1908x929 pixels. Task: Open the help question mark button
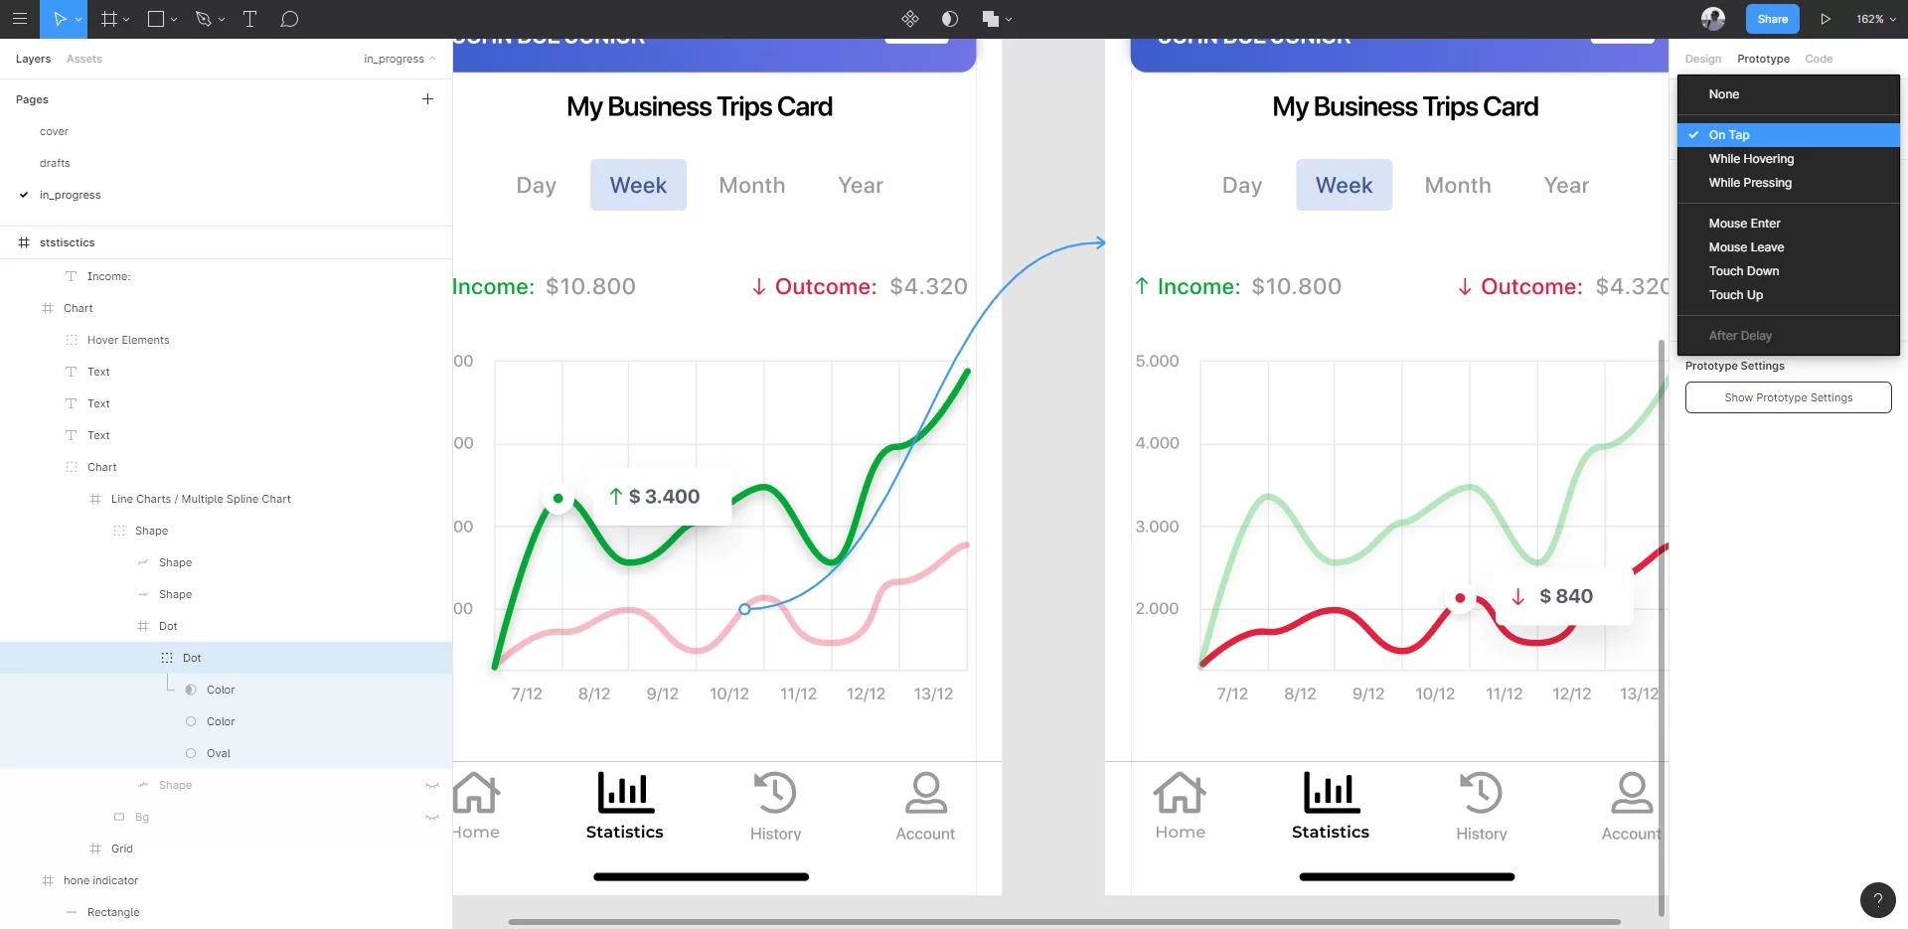[1877, 900]
